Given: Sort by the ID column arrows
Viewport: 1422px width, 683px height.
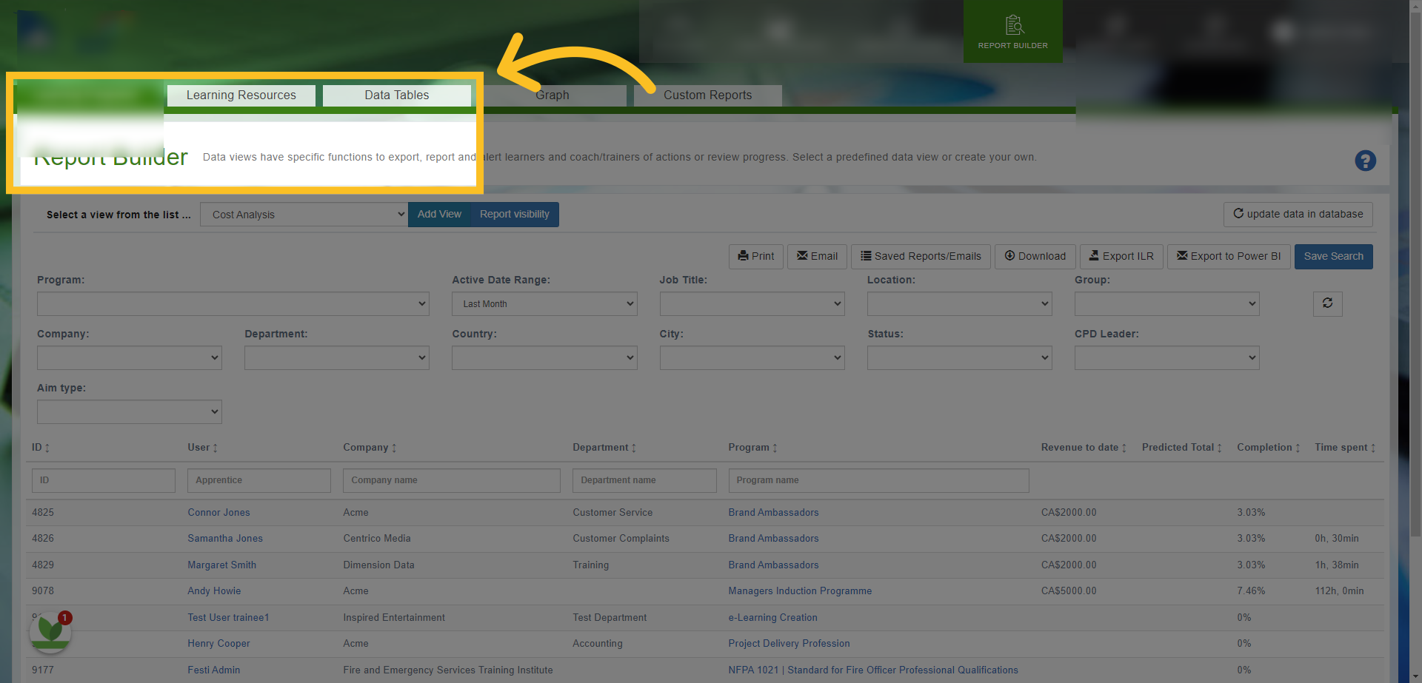Looking at the screenshot, I should coord(47,448).
